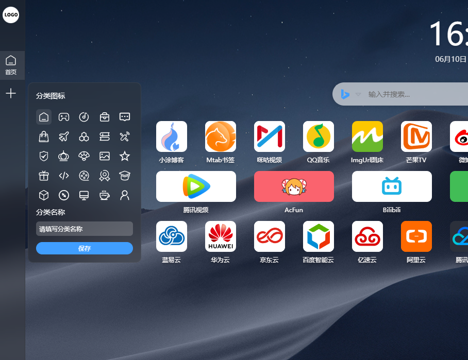The width and height of the screenshot is (468, 360).
Task: Pick the coffee cup category icon
Action: 105,195
